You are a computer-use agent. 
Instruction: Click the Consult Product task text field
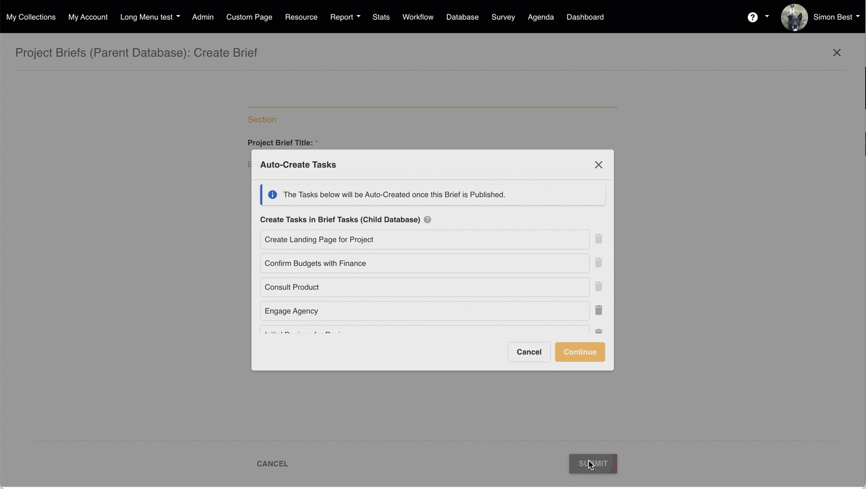tap(424, 287)
